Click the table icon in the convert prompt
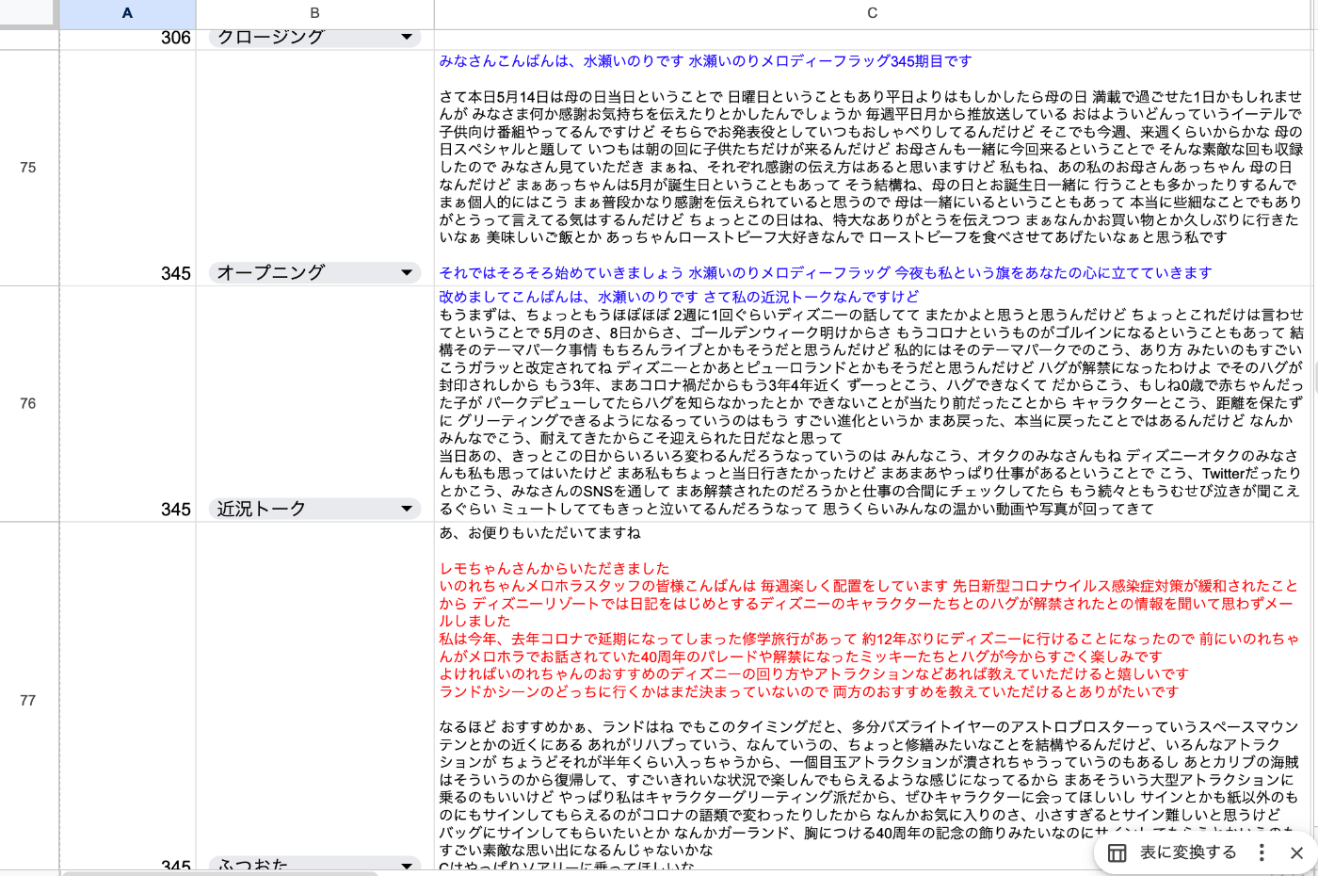The image size is (1318, 876). [x=1117, y=852]
